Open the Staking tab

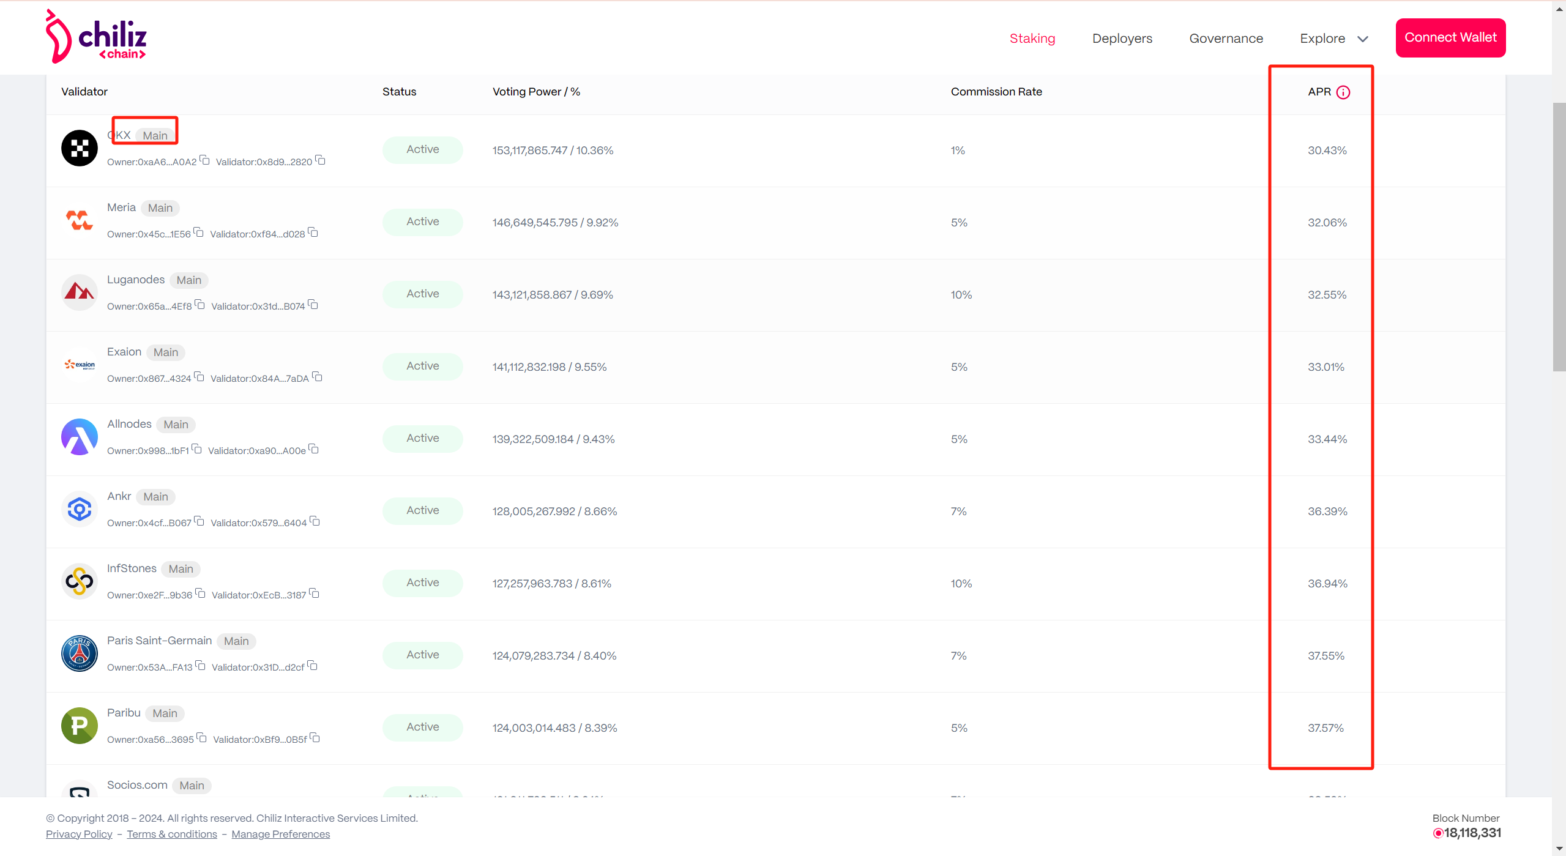pos(1032,39)
